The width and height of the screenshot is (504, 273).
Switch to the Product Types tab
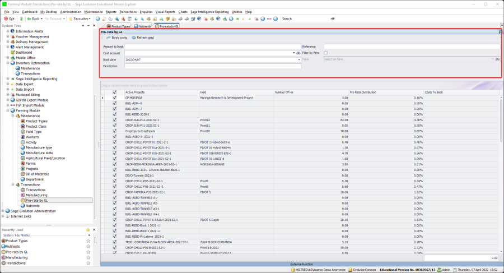[118, 26]
